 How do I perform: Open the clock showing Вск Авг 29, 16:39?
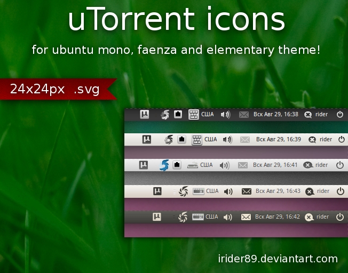point(279,140)
